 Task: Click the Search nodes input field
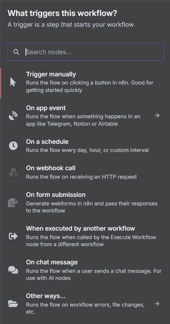[86, 52]
